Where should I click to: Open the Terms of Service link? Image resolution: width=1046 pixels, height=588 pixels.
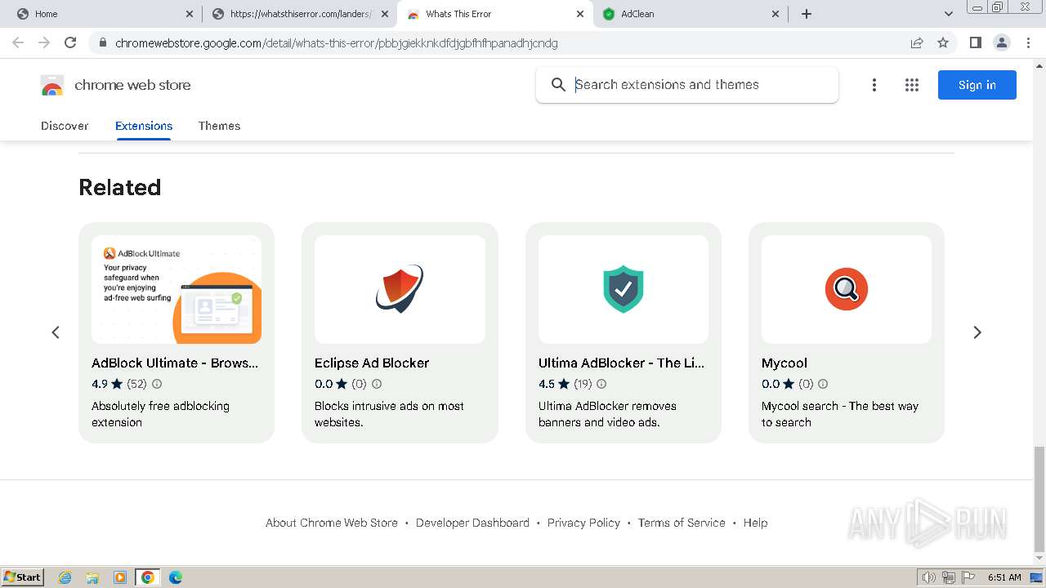(x=682, y=523)
